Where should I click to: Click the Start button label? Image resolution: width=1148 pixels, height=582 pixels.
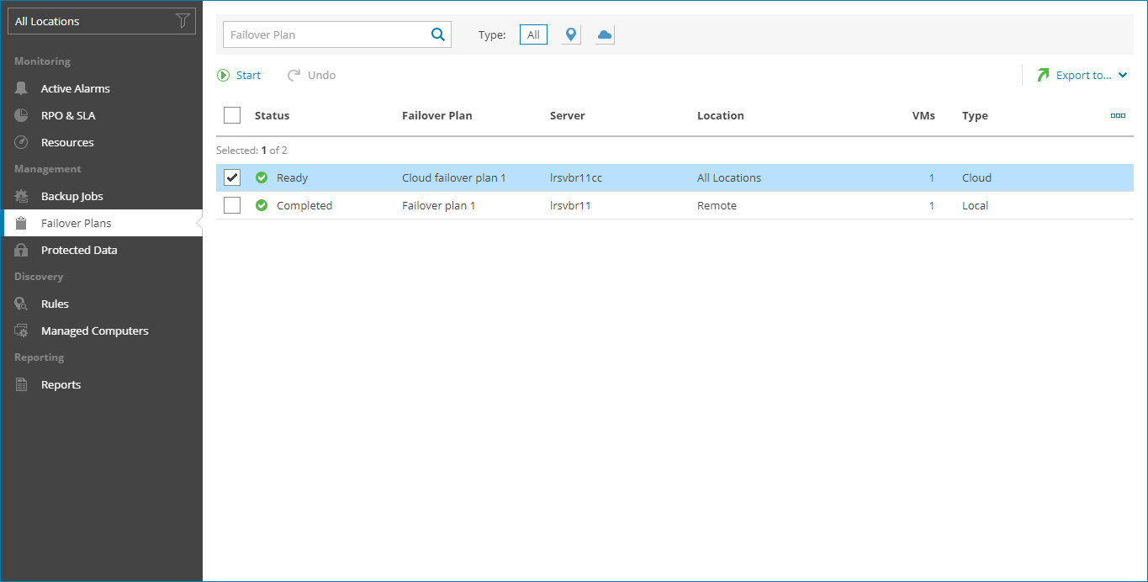pos(248,75)
